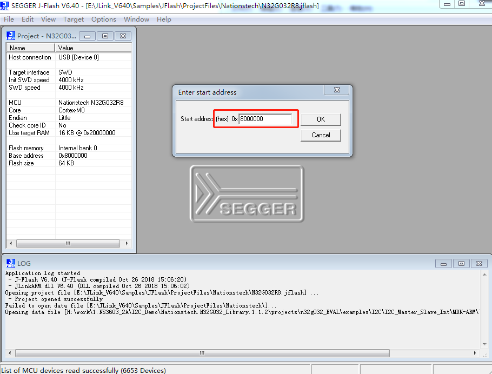Click left arrow of Project panel scrollbar
This screenshot has height=374, width=492.
tap(11, 243)
